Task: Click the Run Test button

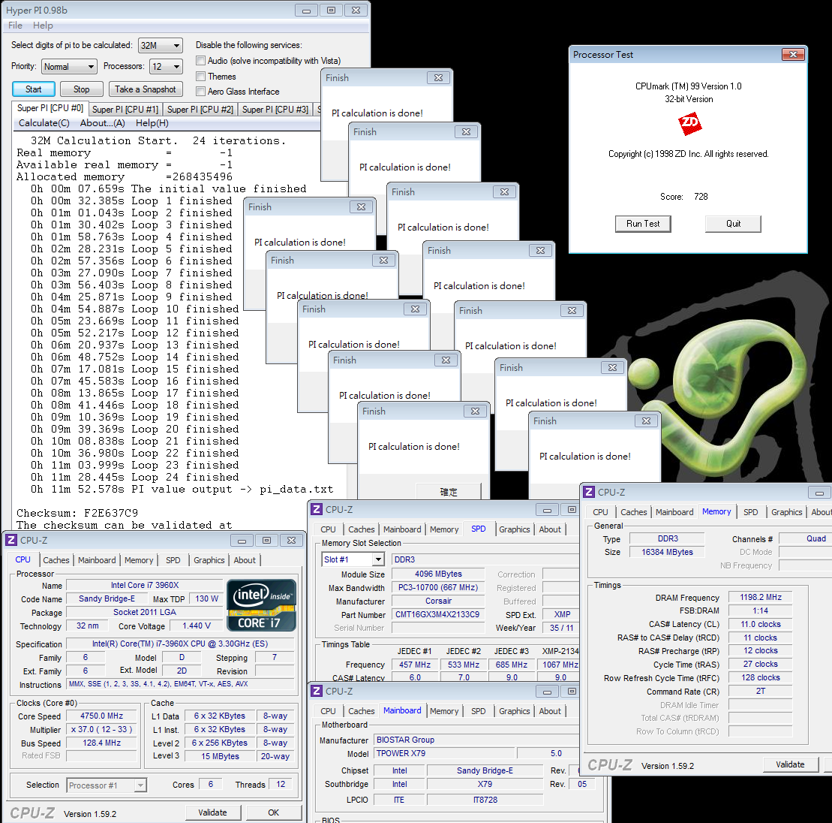Action: pos(643,224)
